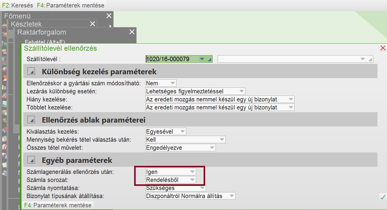Click the wrench tools sidebar icon
This screenshot has height=210, width=387.
(x=4, y=173)
